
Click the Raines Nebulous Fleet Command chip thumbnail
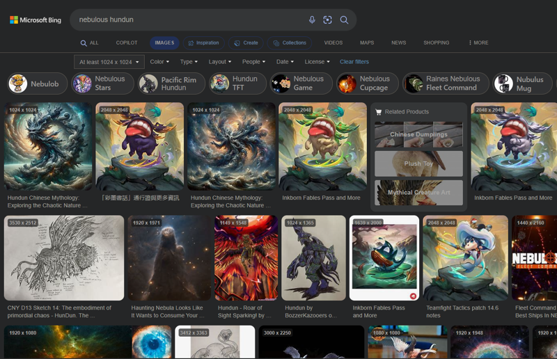(414, 83)
